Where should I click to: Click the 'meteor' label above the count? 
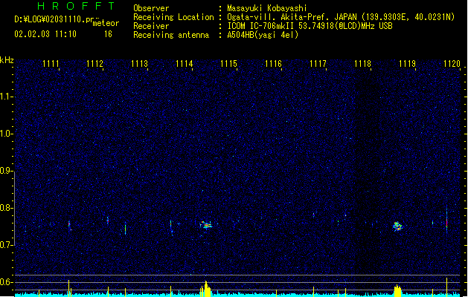[106, 23]
